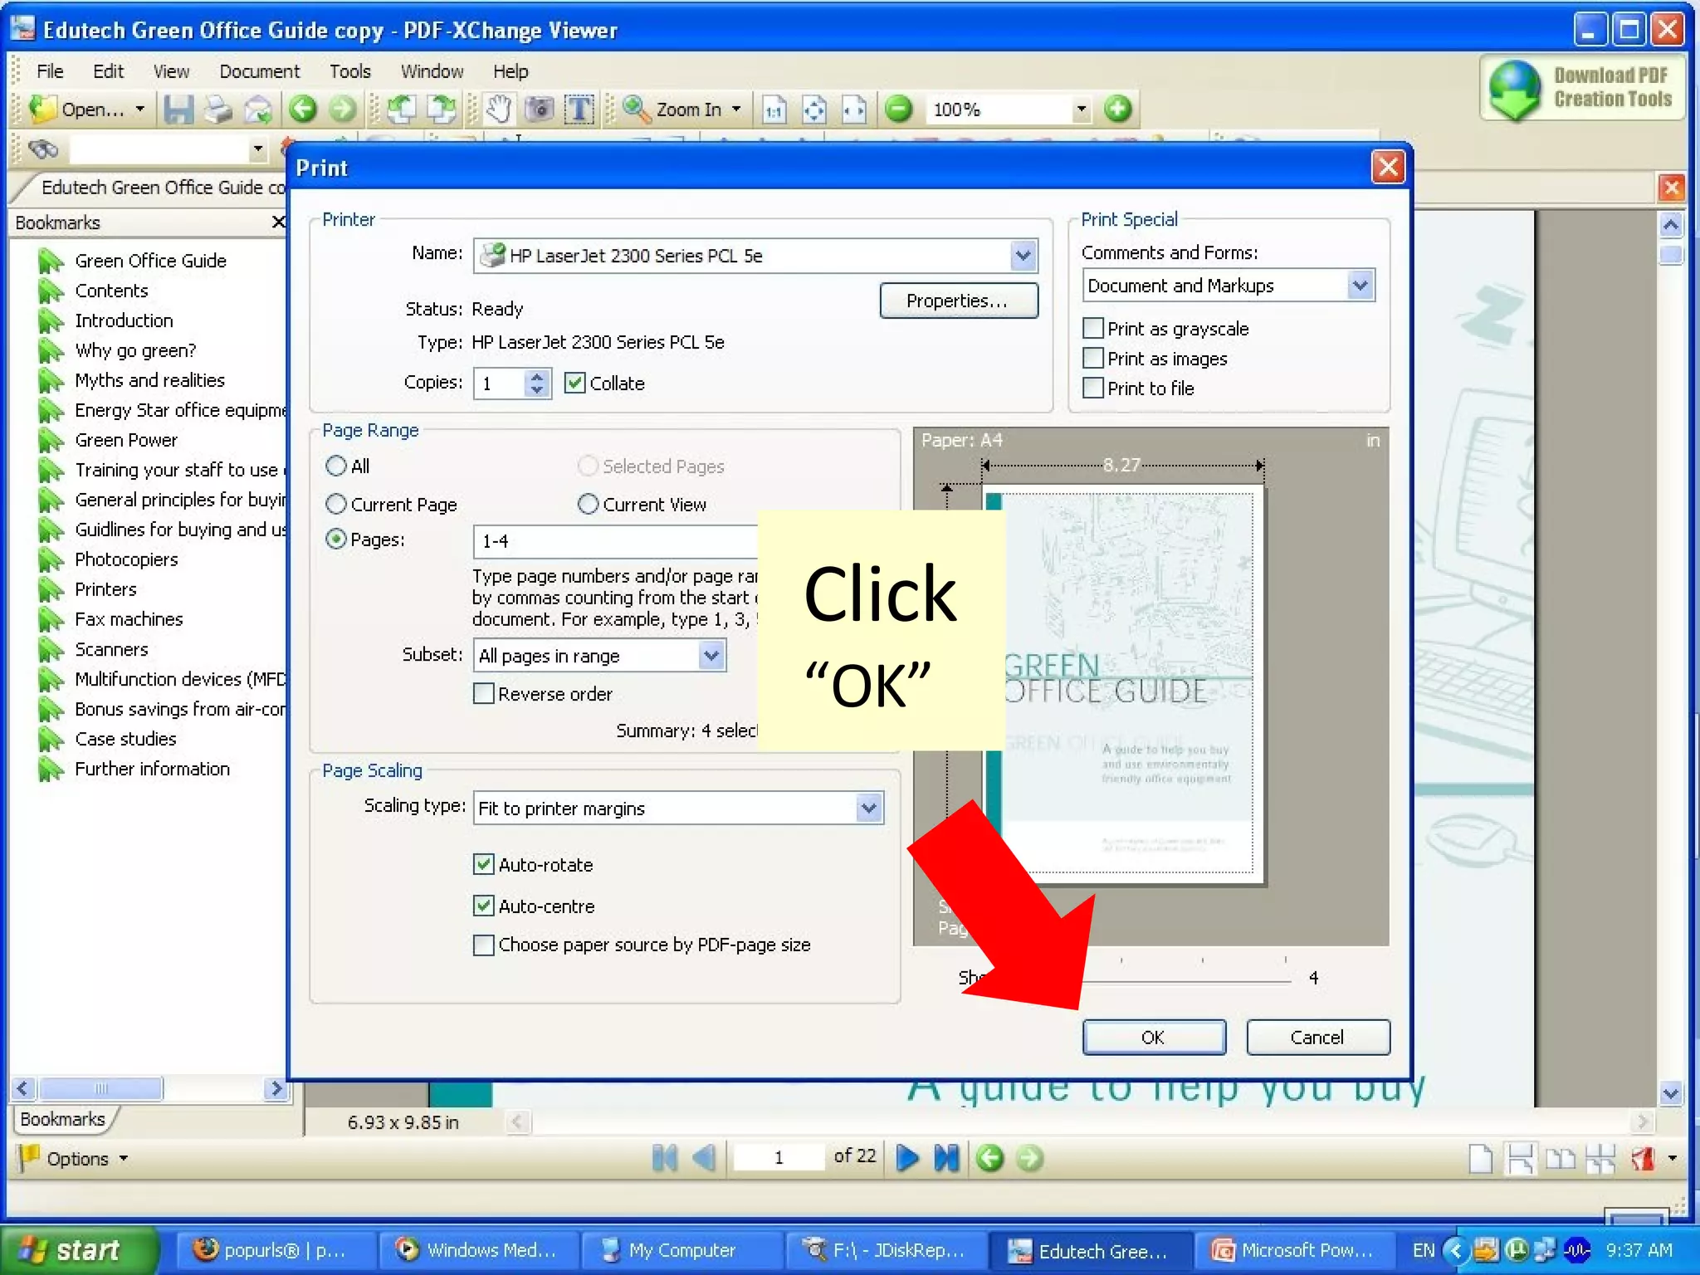Image resolution: width=1700 pixels, height=1275 pixels.
Task: Open the Tools menu
Action: tap(349, 71)
